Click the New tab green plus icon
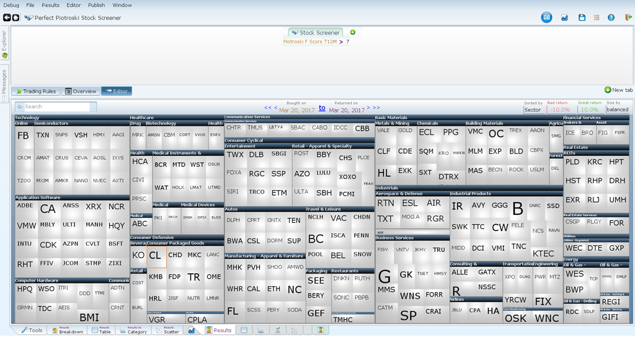 (x=608, y=90)
